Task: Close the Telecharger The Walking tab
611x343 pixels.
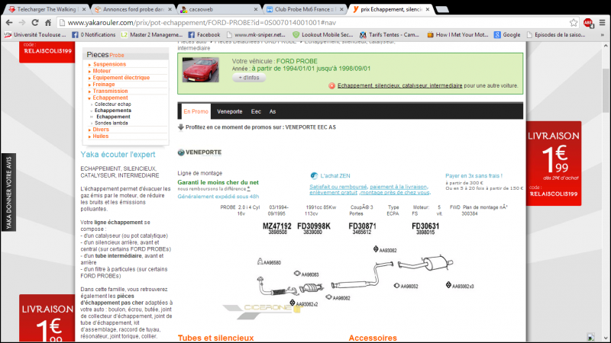Action: point(85,9)
